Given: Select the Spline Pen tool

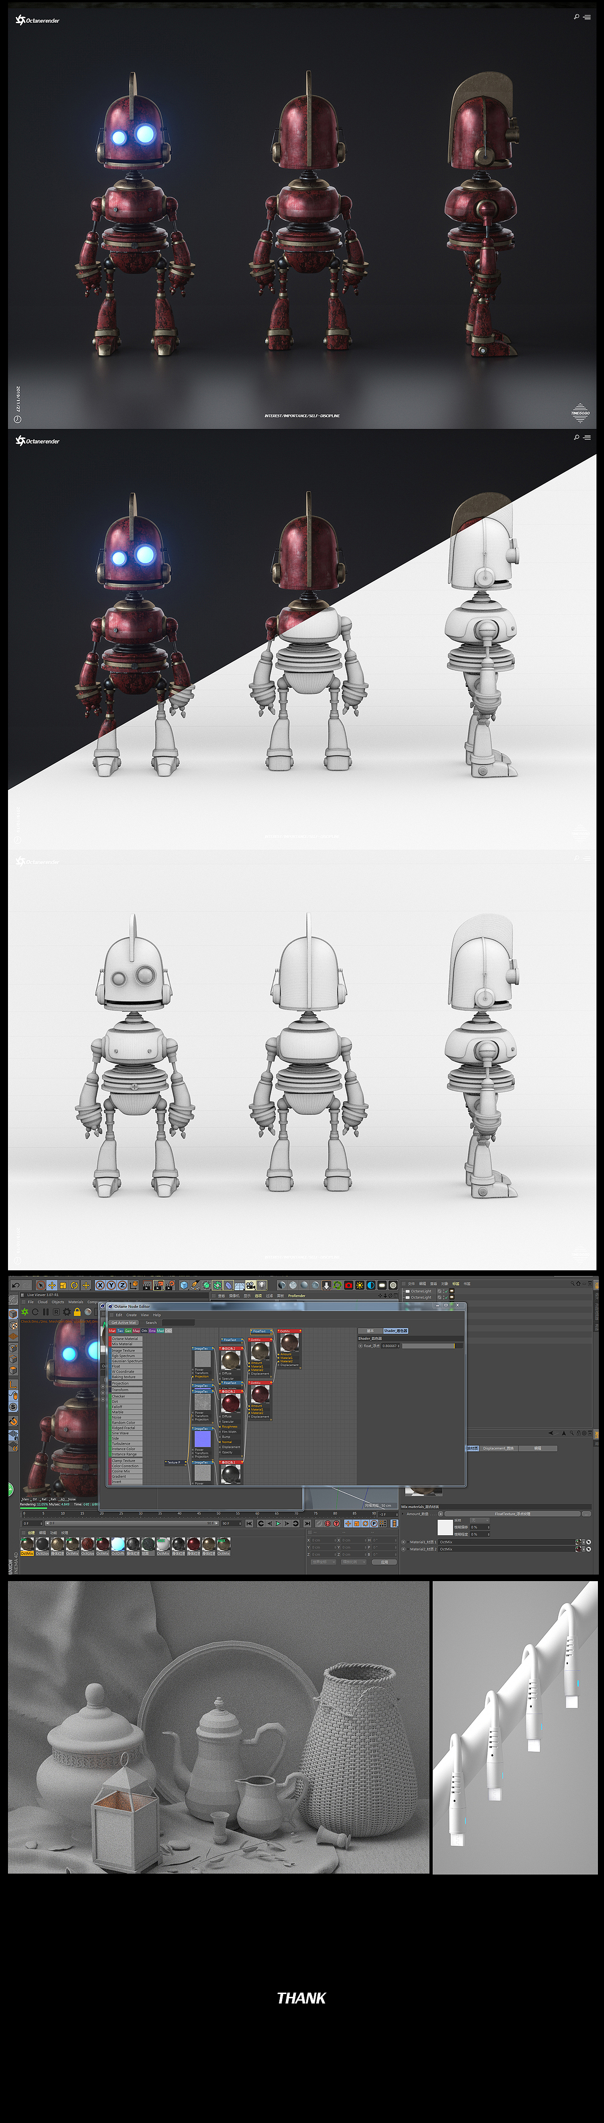Looking at the screenshot, I should pyautogui.click(x=195, y=1285).
